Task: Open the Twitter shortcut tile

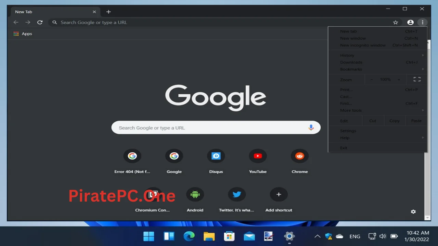Action: (237, 200)
